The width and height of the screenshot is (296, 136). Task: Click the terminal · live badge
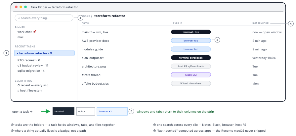[x=191, y=32]
